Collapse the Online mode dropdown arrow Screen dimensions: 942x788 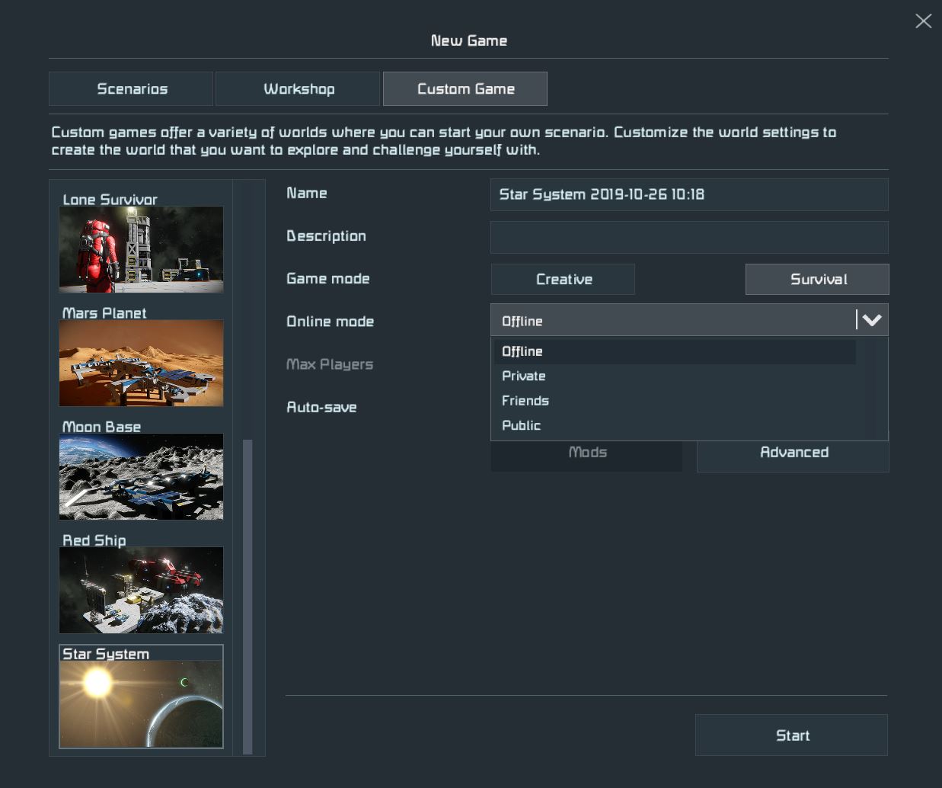pyautogui.click(x=872, y=320)
